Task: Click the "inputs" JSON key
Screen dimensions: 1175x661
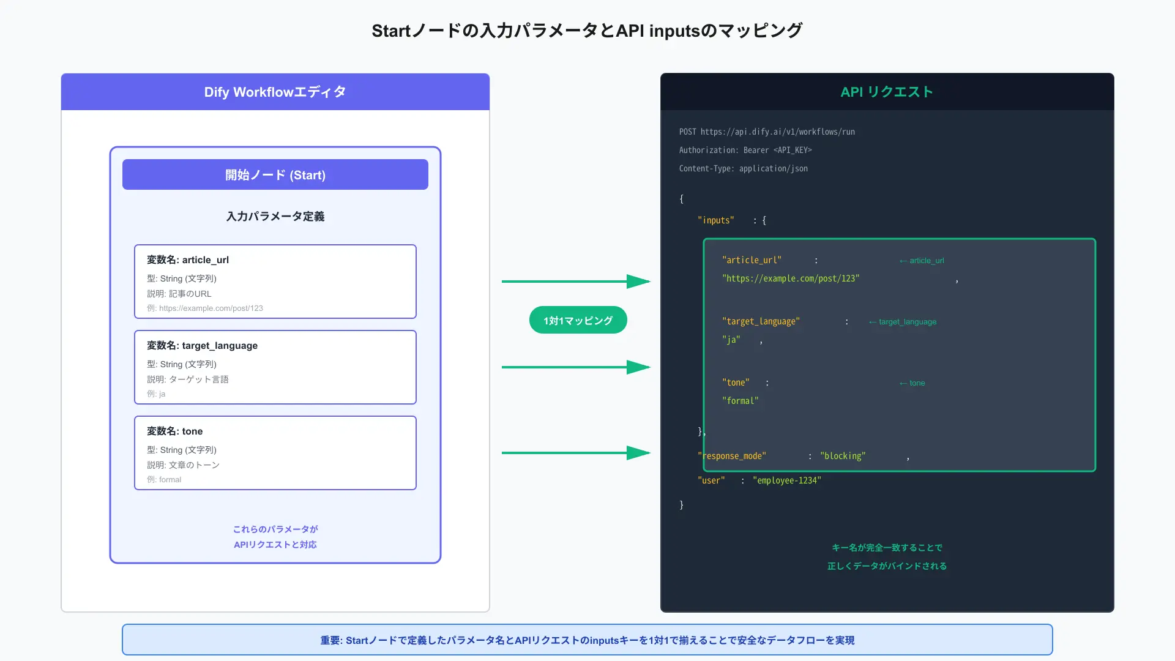Action: coord(716,220)
